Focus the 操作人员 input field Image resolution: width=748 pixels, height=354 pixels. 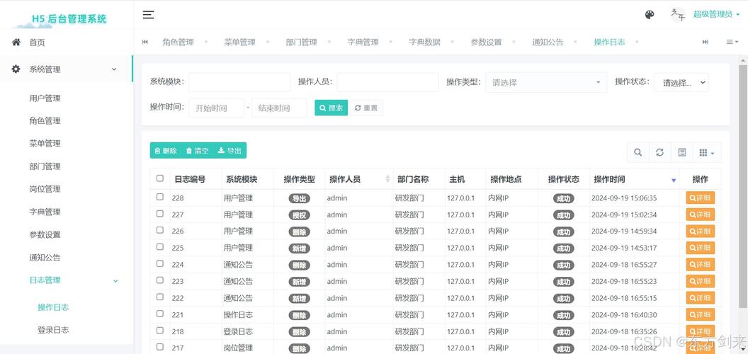[x=388, y=82]
